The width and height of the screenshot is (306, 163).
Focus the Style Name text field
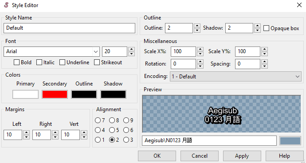tap(69, 28)
